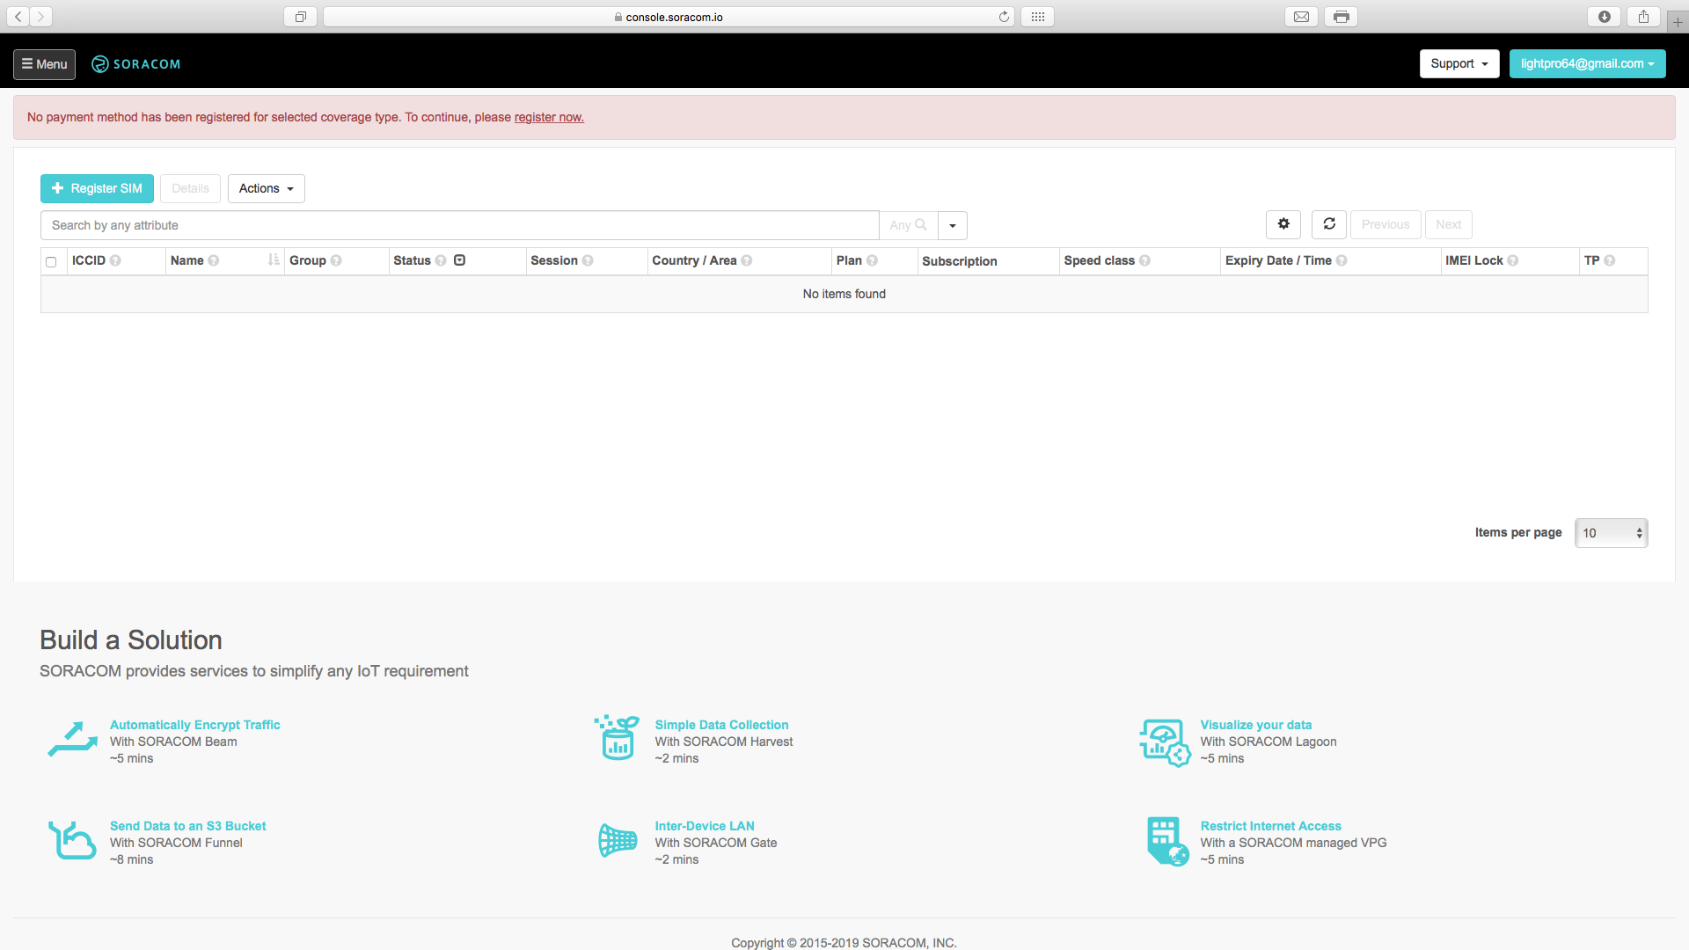Click the Register SIM button
The image size is (1689, 950).
[x=97, y=188]
